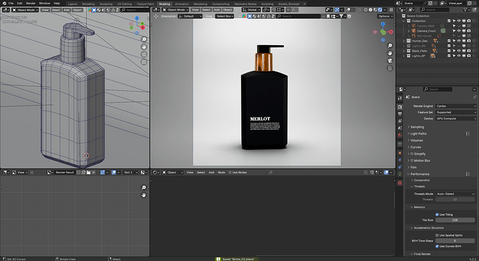This screenshot has height=261, width=479.
Task: Toggle Use Nodes checkbox in node editor
Action: (230, 172)
